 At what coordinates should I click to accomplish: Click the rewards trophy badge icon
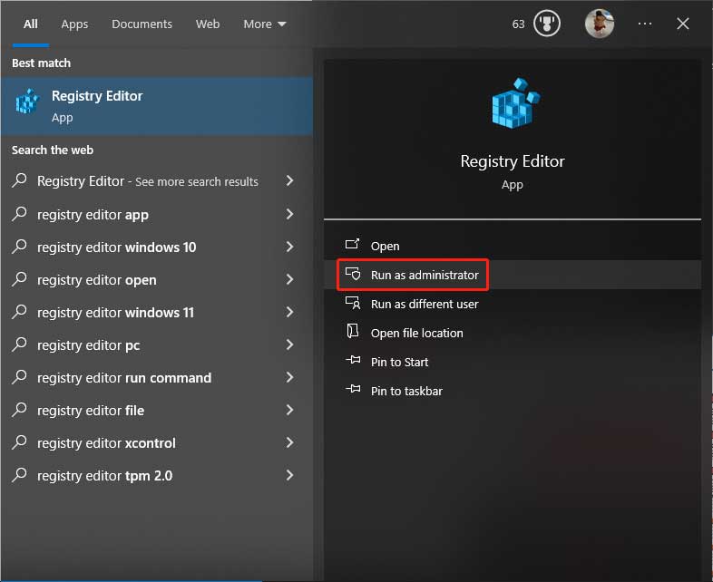pos(547,24)
